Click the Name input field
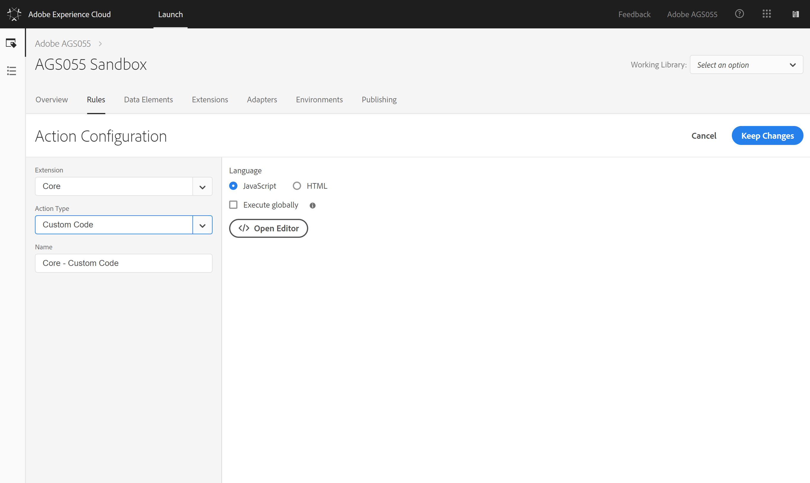810x483 pixels. [123, 263]
